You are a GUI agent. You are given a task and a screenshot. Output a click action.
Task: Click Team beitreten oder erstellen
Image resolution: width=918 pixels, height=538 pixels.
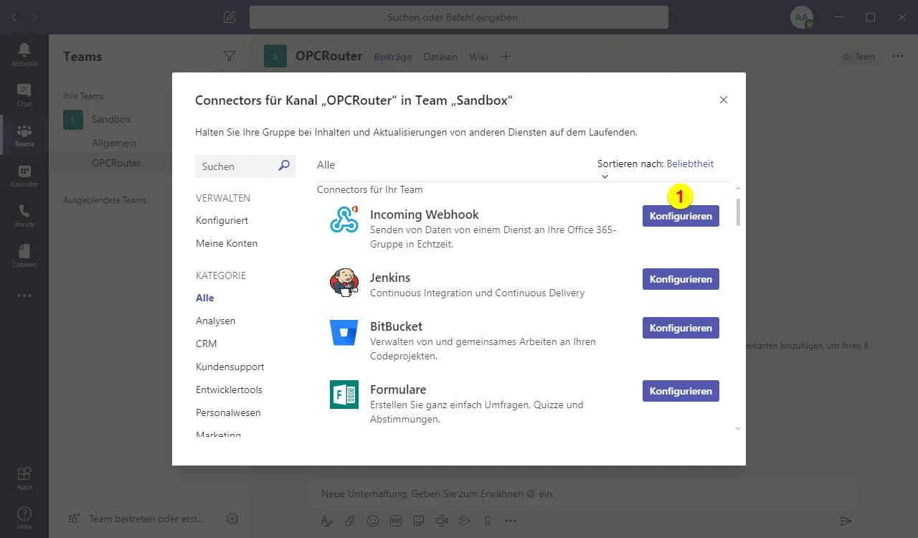(136, 518)
